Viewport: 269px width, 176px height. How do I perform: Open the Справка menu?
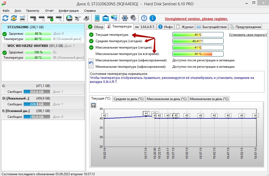click(90, 11)
